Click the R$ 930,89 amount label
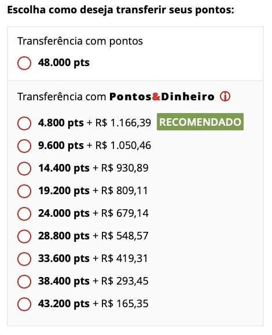Screen dimensions: 272x335 click(x=125, y=168)
